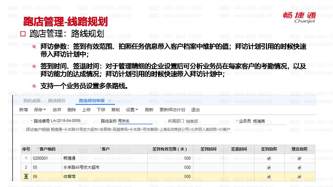This screenshot has height=187, width=333.
Task: Switch to the 我的桌面 tab
Action: click(32, 101)
